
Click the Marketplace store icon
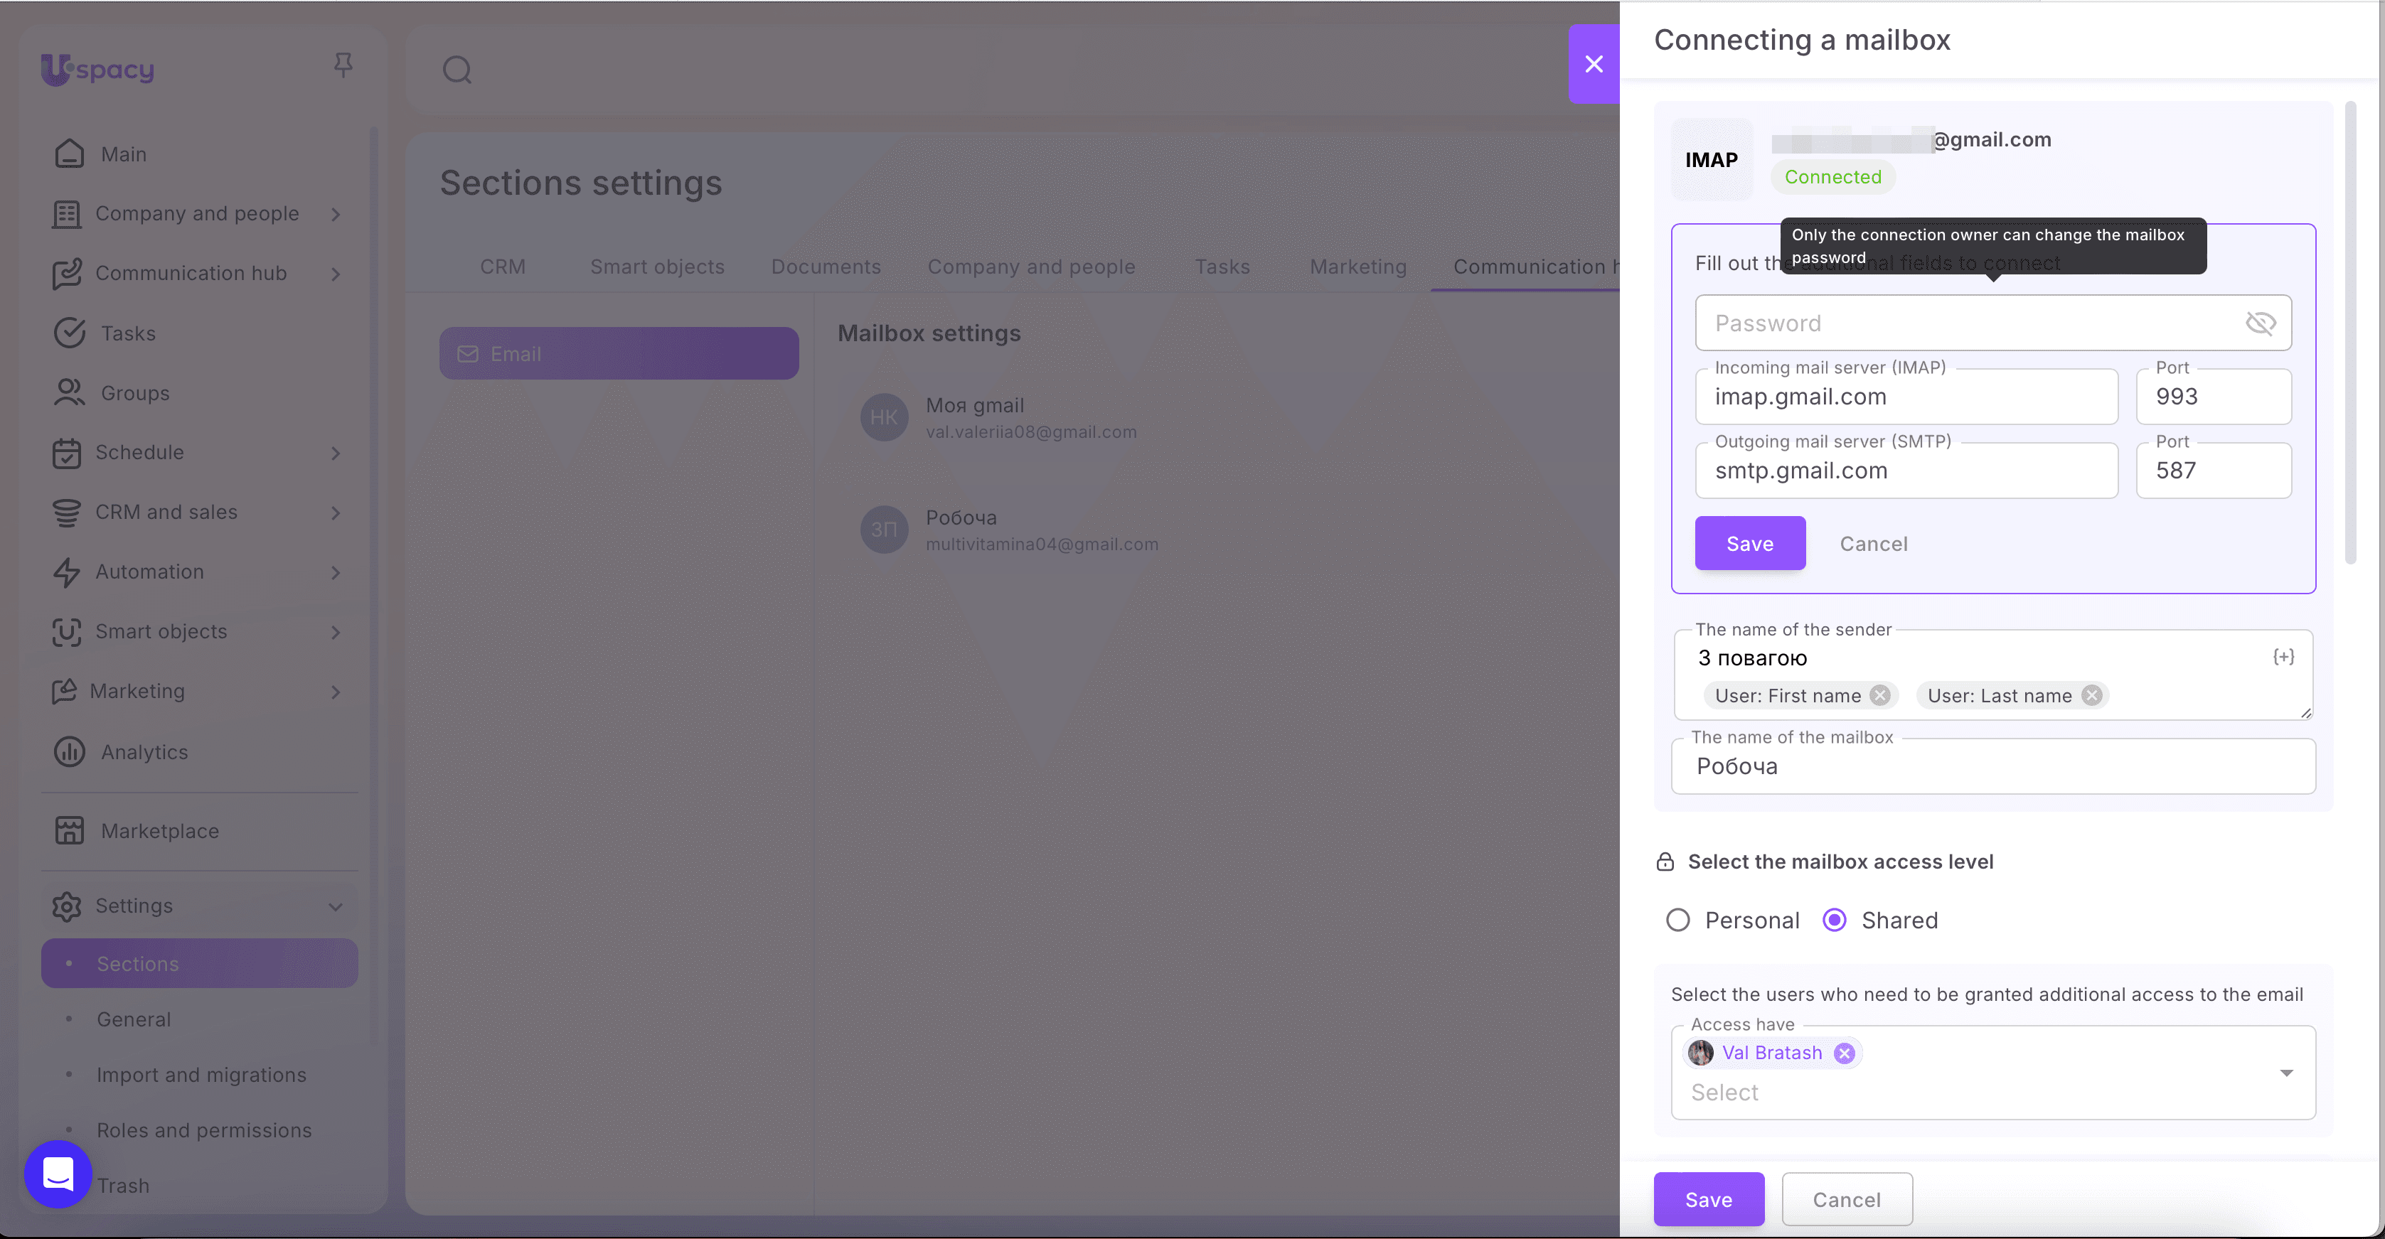(70, 830)
